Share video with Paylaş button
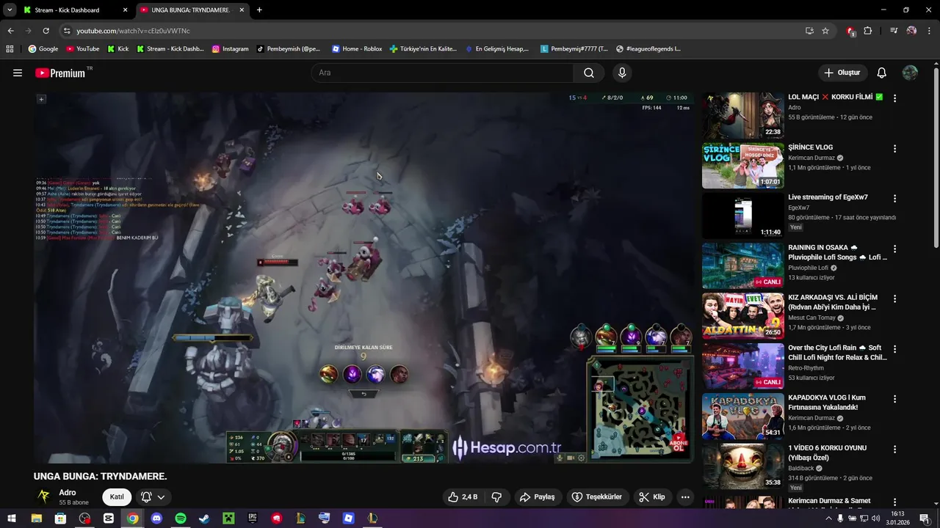 click(x=537, y=496)
